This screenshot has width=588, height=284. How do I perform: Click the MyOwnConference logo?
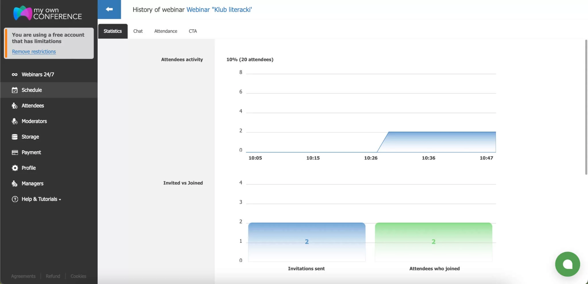(x=47, y=13)
